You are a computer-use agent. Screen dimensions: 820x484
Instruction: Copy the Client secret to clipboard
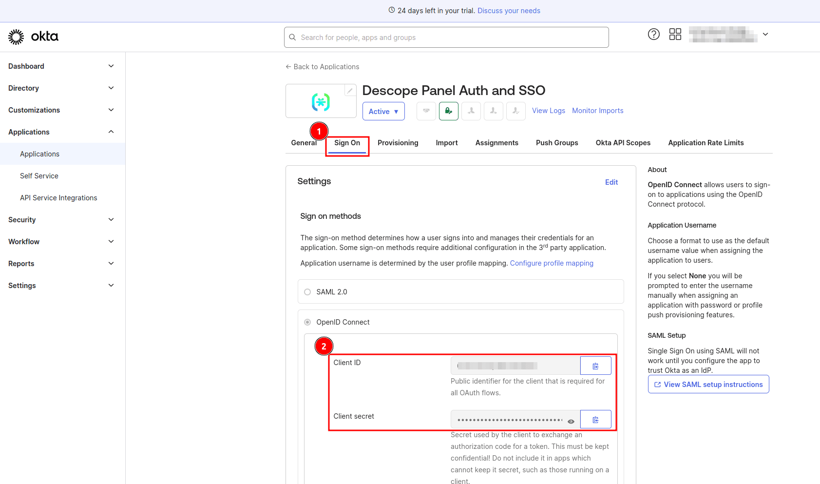595,419
